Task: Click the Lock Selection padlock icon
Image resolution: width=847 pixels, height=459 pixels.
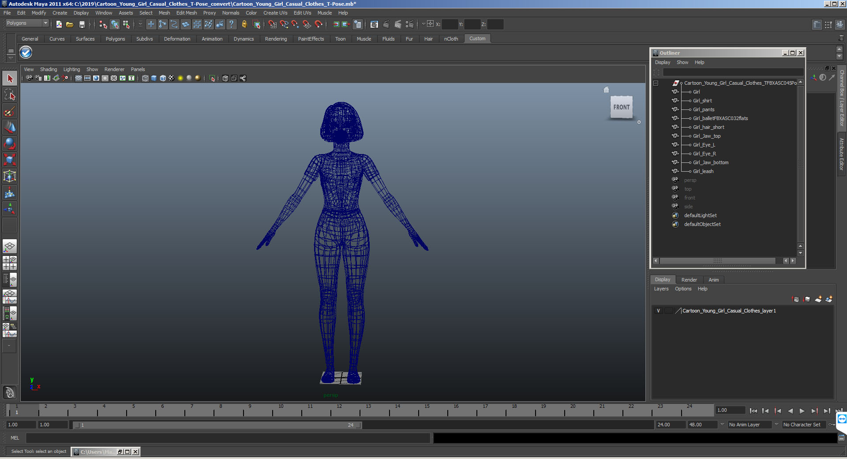Action: click(244, 24)
